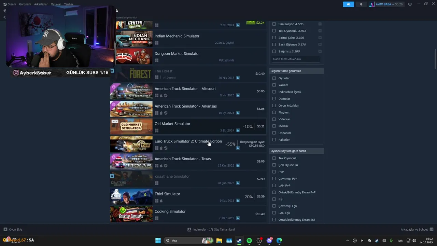The width and height of the screenshot is (437, 246).
Task: Click İndirmeler downloads status text
Action: tap(214, 230)
